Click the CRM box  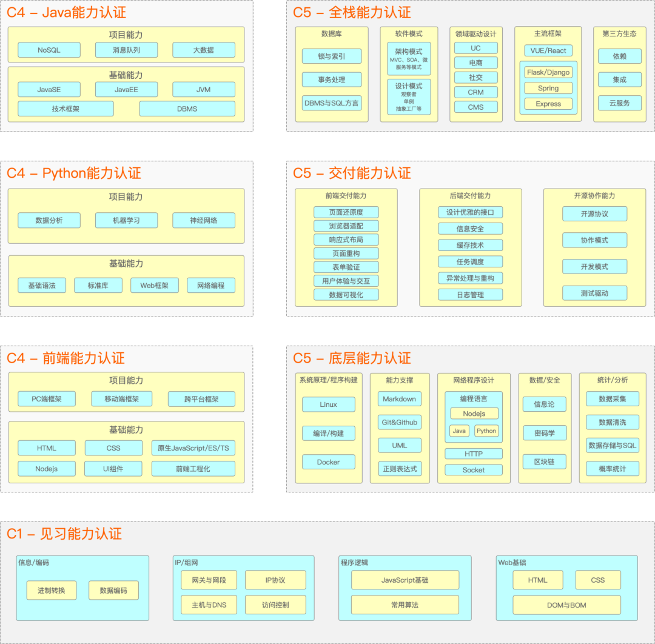pyautogui.click(x=476, y=92)
